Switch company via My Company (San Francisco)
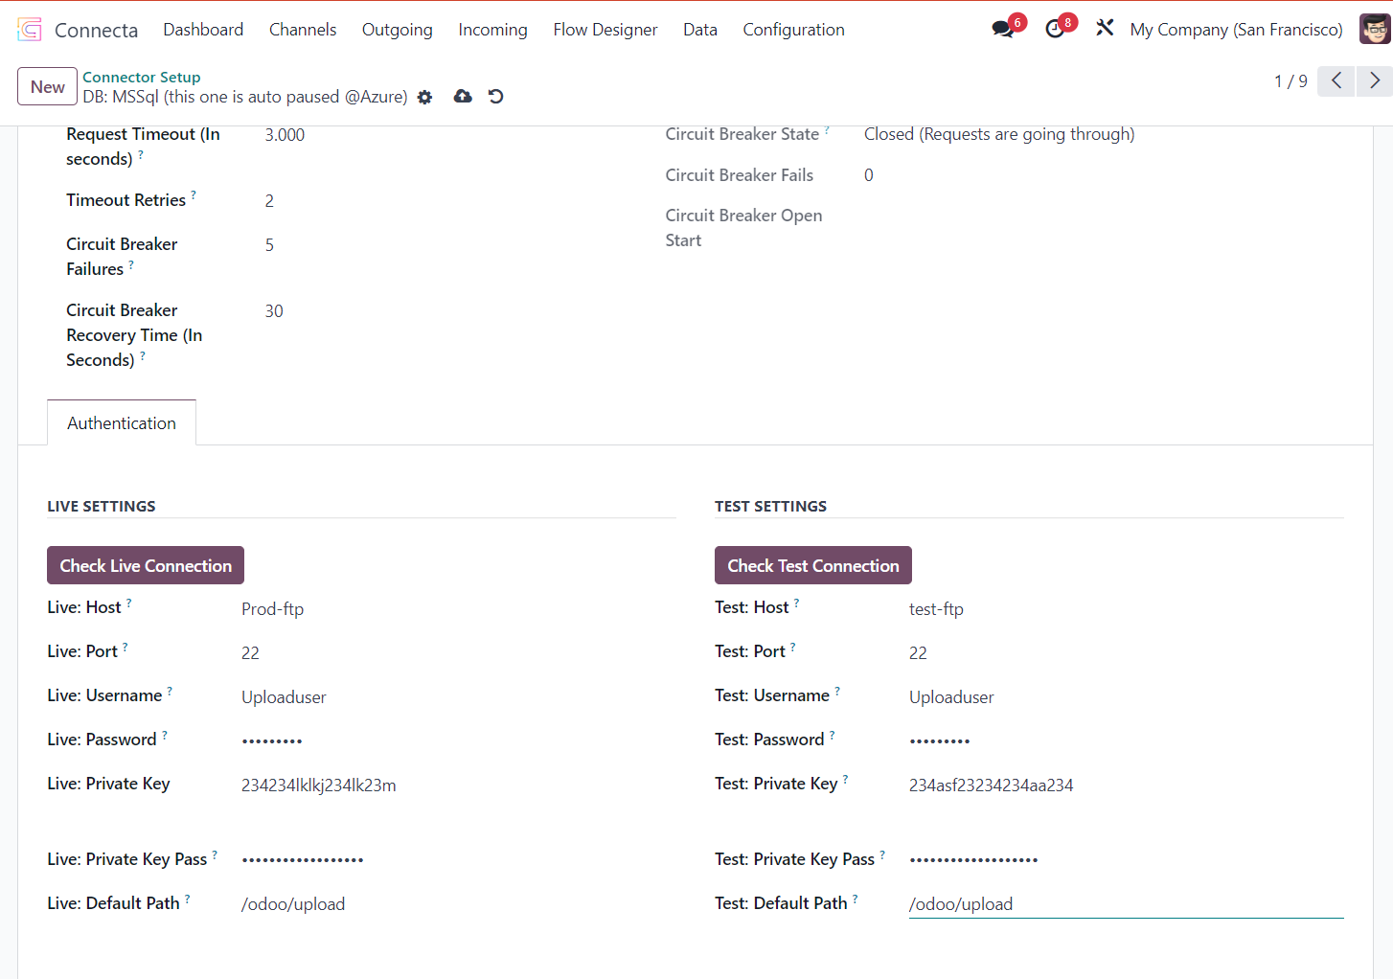Image resolution: width=1393 pixels, height=979 pixels. pos(1236,30)
